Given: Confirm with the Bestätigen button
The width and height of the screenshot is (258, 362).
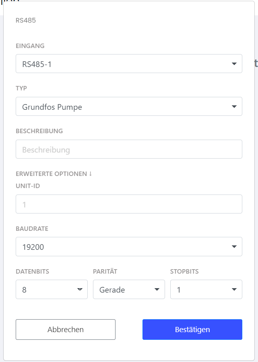Looking at the screenshot, I should tap(192, 329).
